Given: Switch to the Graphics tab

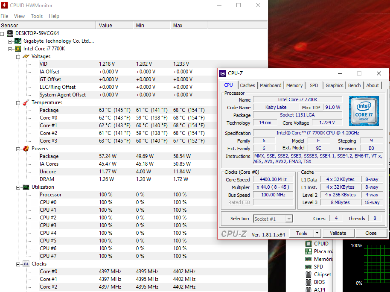Looking at the screenshot, I should pyautogui.click(x=335, y=85).
